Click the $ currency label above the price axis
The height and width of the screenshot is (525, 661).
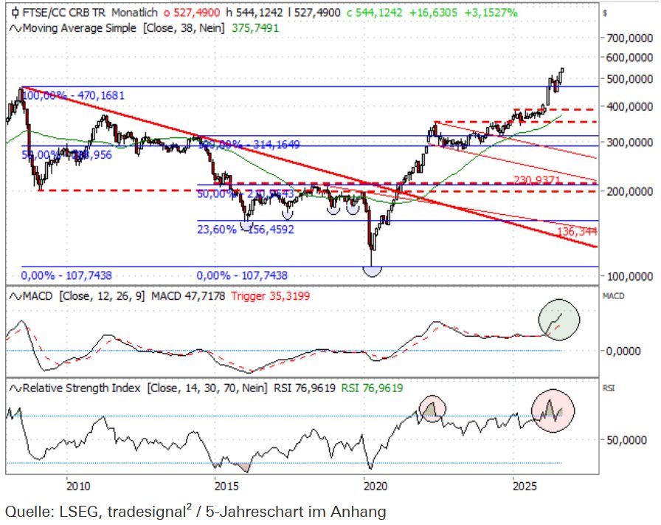605,13
